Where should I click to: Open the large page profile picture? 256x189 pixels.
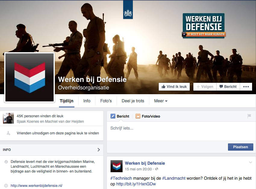tap(30, 77)
